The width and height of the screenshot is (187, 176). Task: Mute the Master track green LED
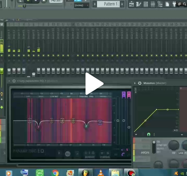click(2, 55)
